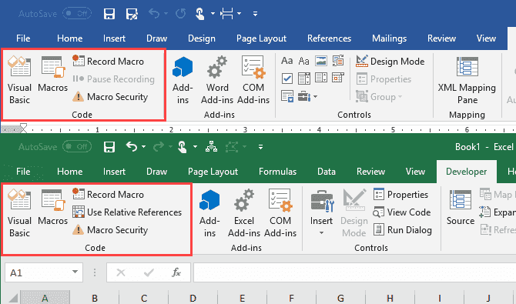Viewport: 516px width, 304px height.
Task: Open Excel Add-ins
Action: click(244, 213)
